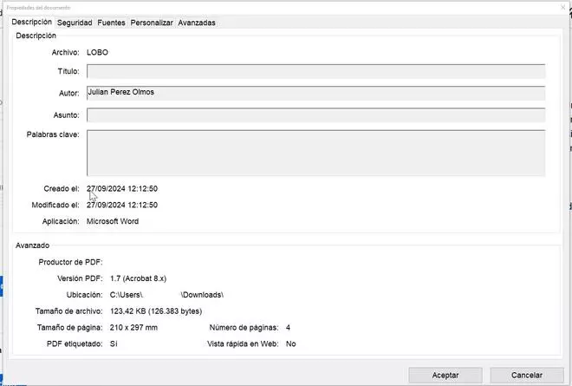Click the Ubicación Downloads folder path
The height and width of the screenshot is (386, 572).
click(x=166, y=295)
